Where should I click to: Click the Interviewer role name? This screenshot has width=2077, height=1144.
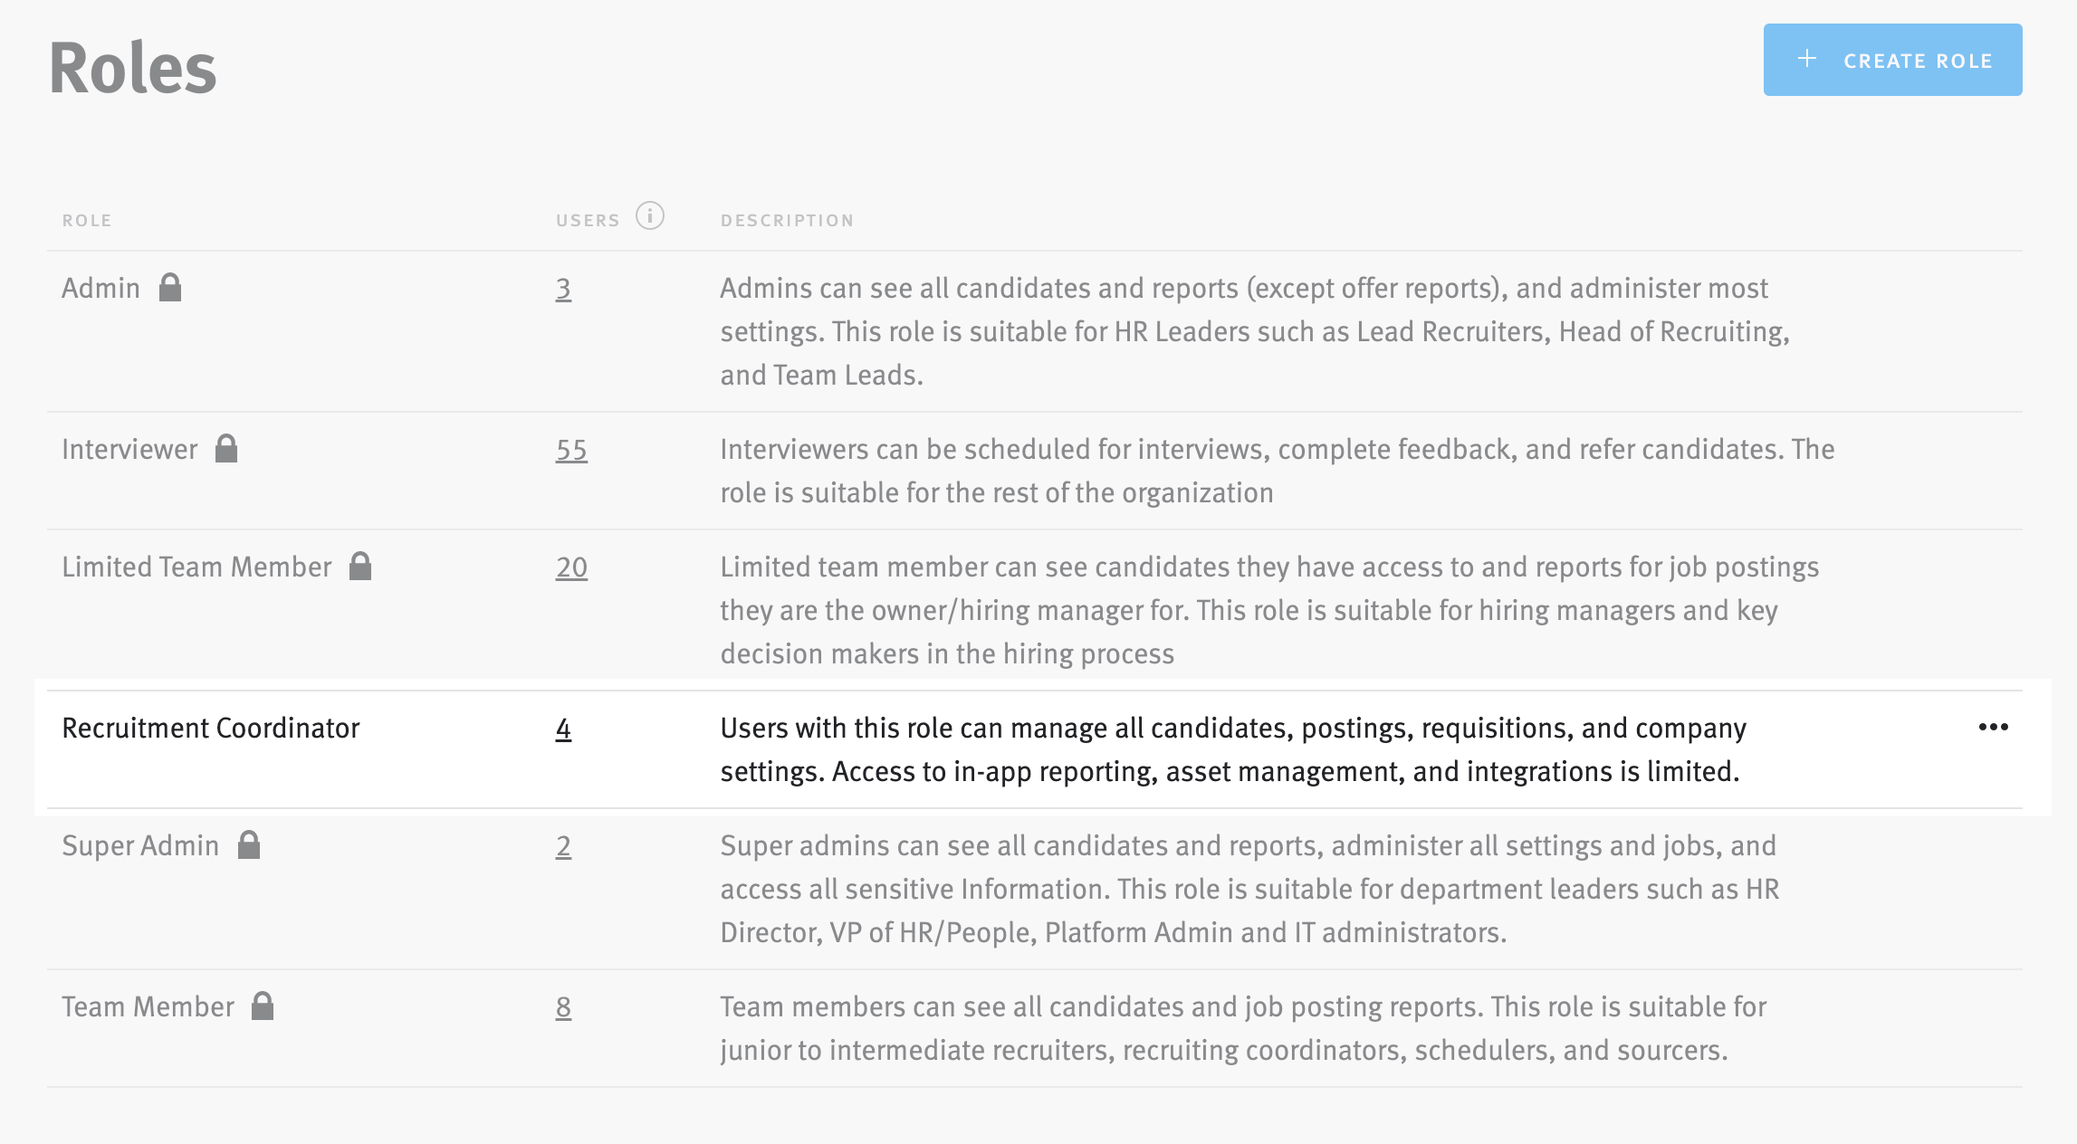point(129,448)
